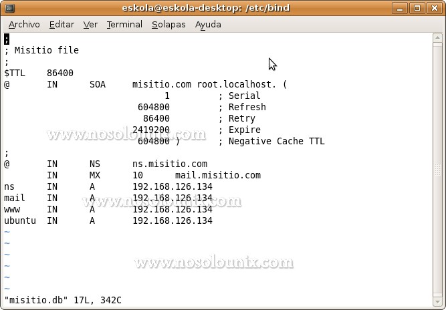Click the NS record type text
The width and height of the screenshot is (446, 310).
point(95,164)
